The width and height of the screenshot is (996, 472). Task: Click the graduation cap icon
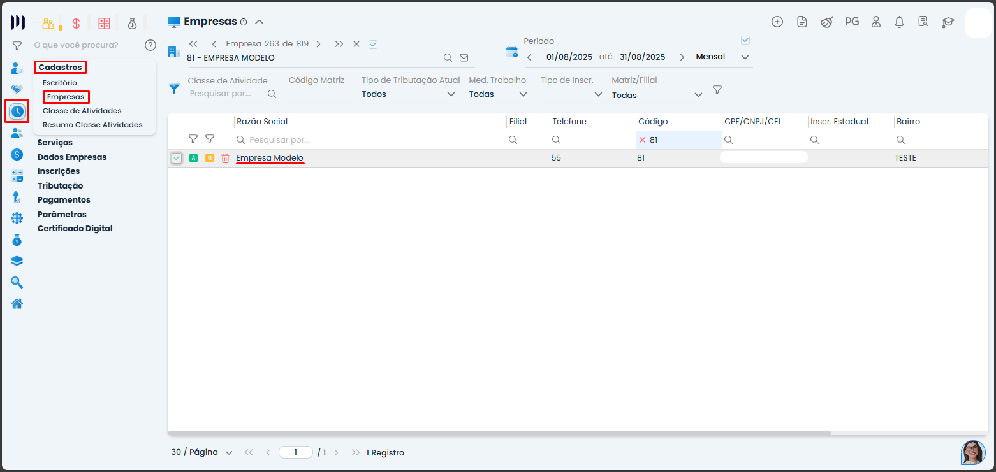948,22
